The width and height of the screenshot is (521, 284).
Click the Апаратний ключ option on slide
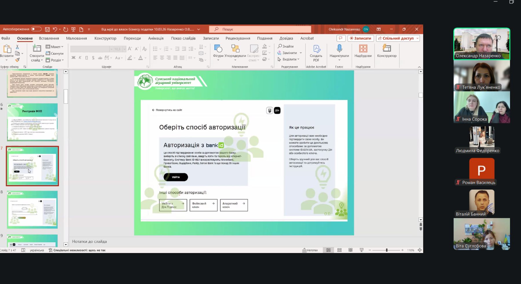[x=234, y=205]
